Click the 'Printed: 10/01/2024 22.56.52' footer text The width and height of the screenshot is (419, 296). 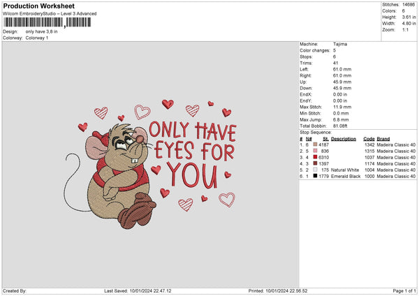278,291
